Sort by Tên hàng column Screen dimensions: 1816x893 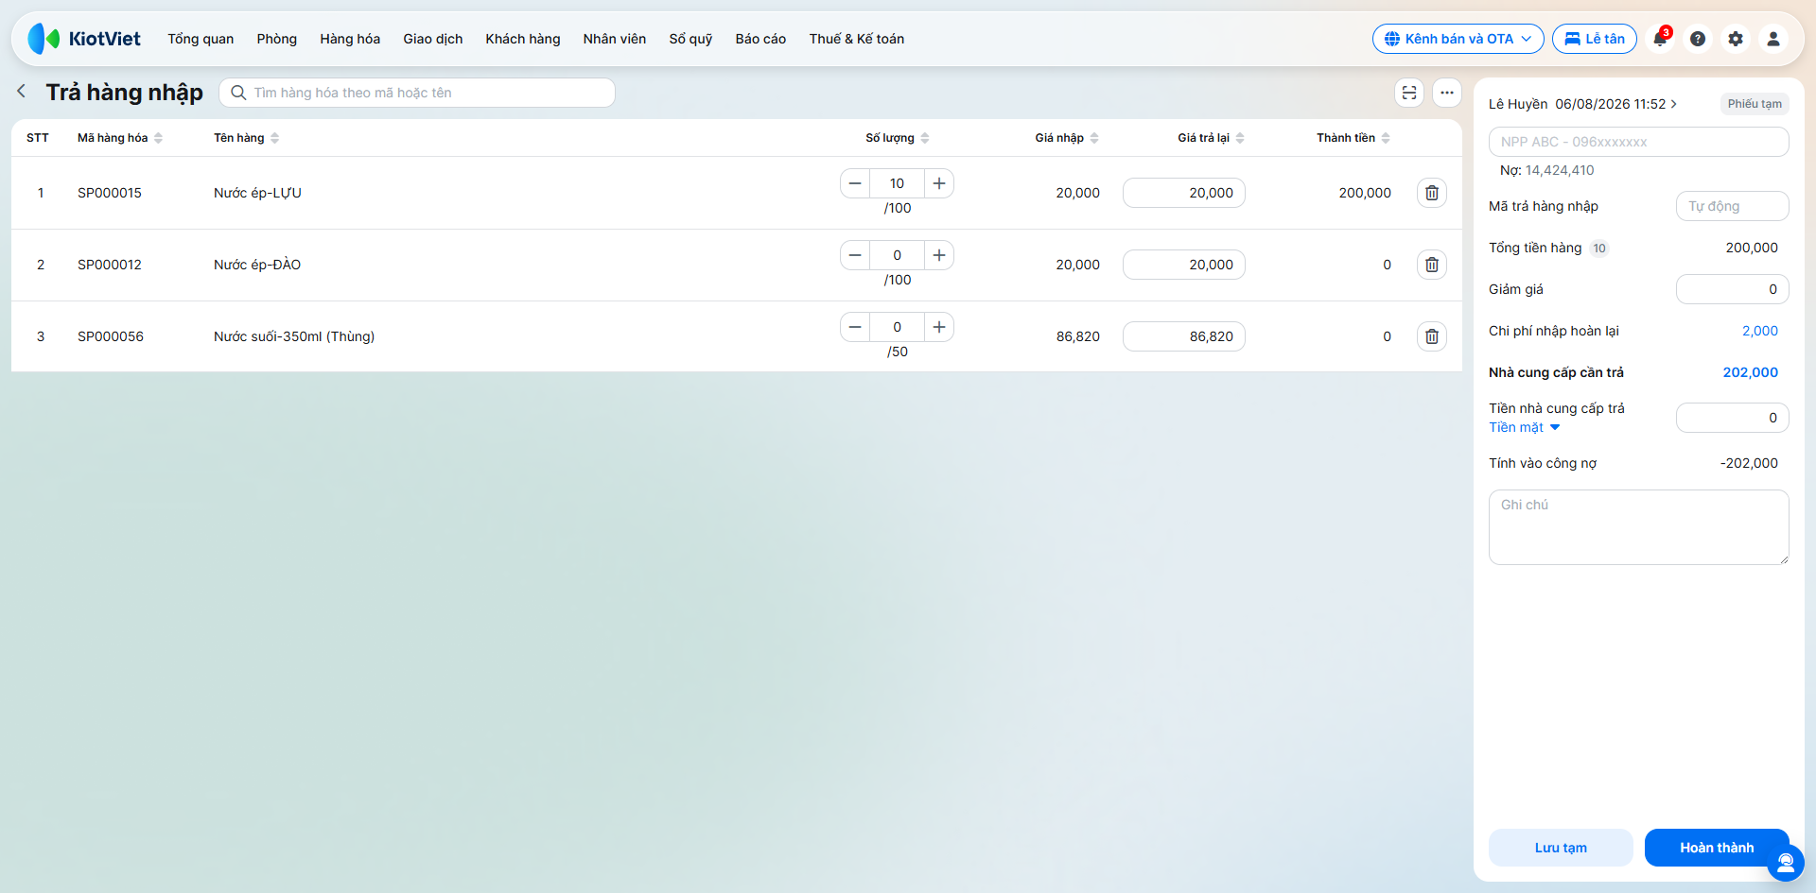246,138
